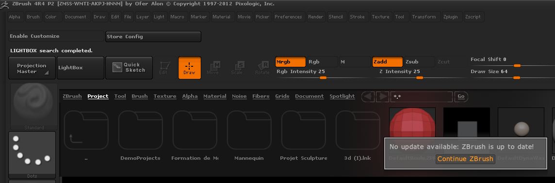Click the LightBox search input field
The height and width of the screenshot is (183, 555).
(421, 96)
